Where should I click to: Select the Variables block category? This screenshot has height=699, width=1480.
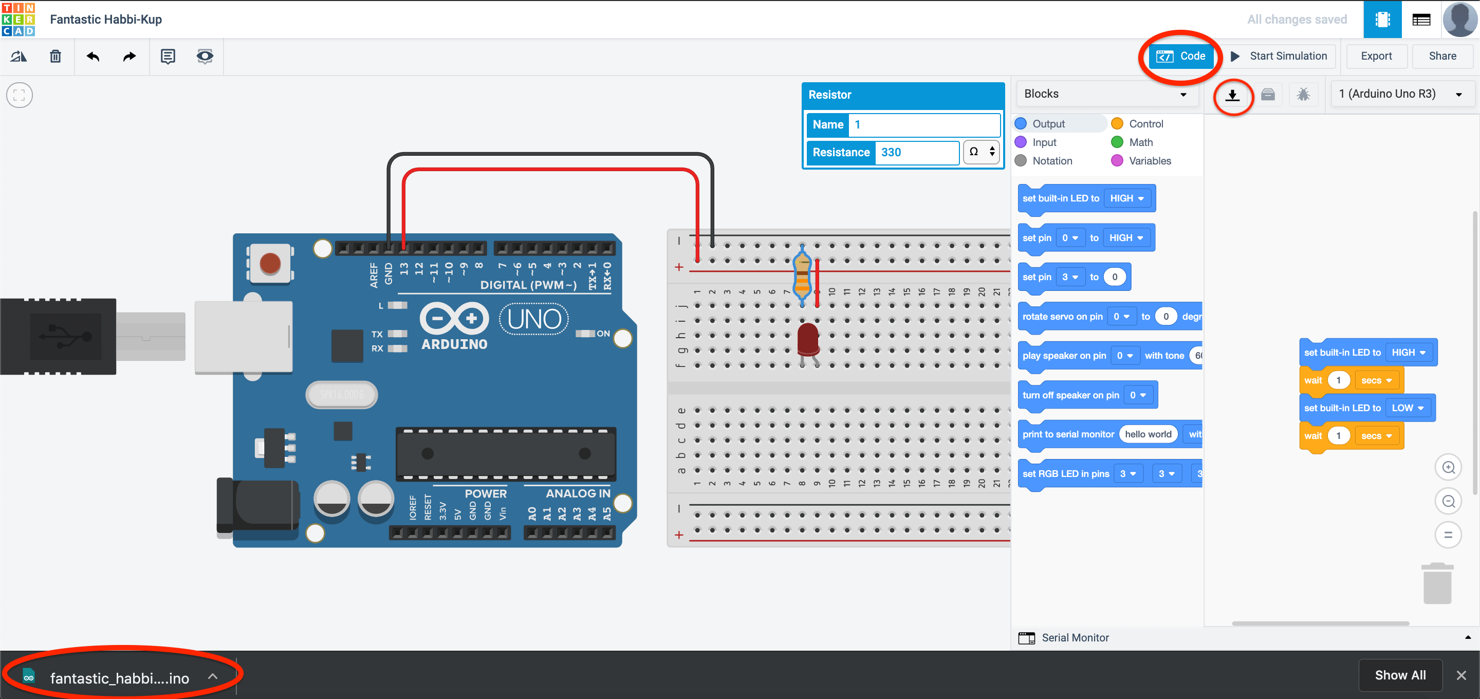(1149, 161)
